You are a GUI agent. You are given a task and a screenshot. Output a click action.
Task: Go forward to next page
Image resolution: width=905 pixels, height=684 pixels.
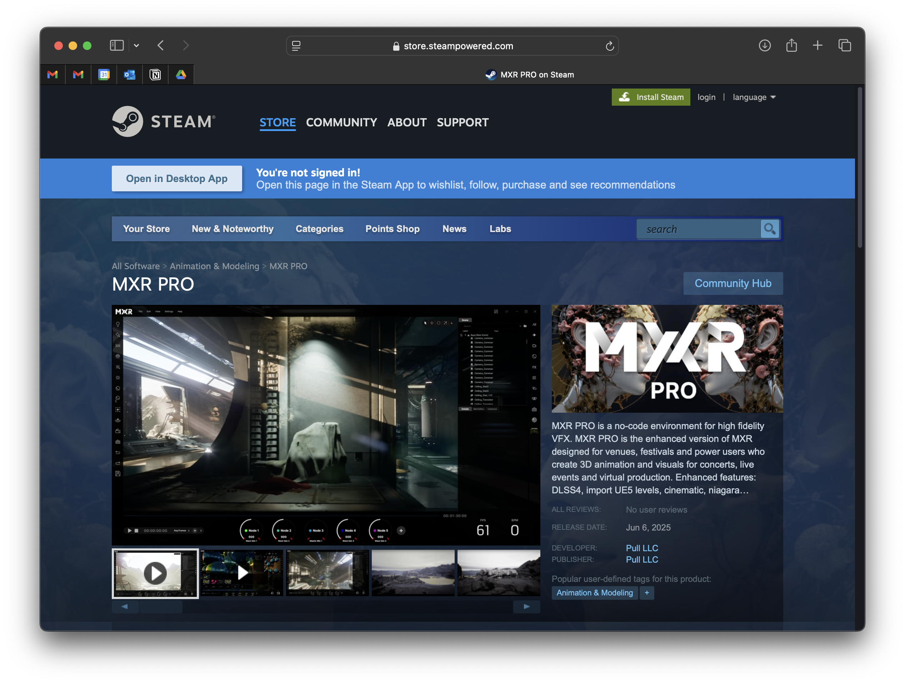[x=186, y=45]
